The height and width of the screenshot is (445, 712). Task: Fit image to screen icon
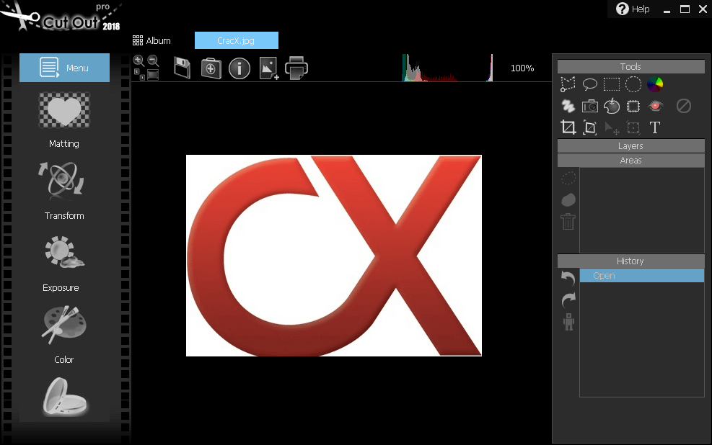(x=153, y=75)
